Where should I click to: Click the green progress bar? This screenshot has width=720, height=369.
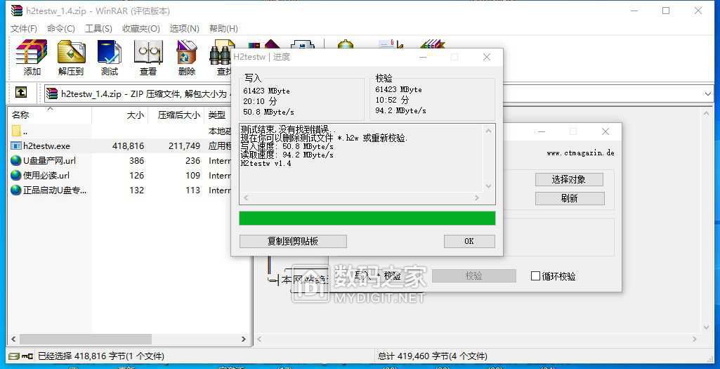pos(367,219)
